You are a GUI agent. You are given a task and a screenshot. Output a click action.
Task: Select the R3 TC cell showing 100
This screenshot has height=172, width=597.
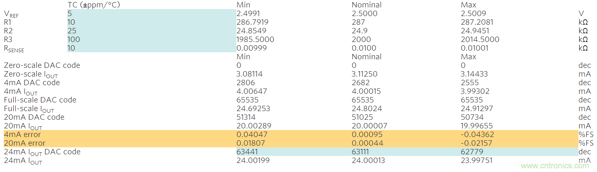tap(151, 40)
